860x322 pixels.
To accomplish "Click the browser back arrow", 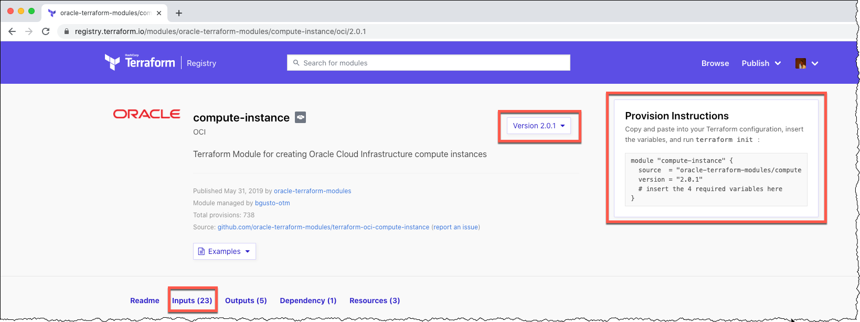I will pyautogui.click(x=12, y=31).
